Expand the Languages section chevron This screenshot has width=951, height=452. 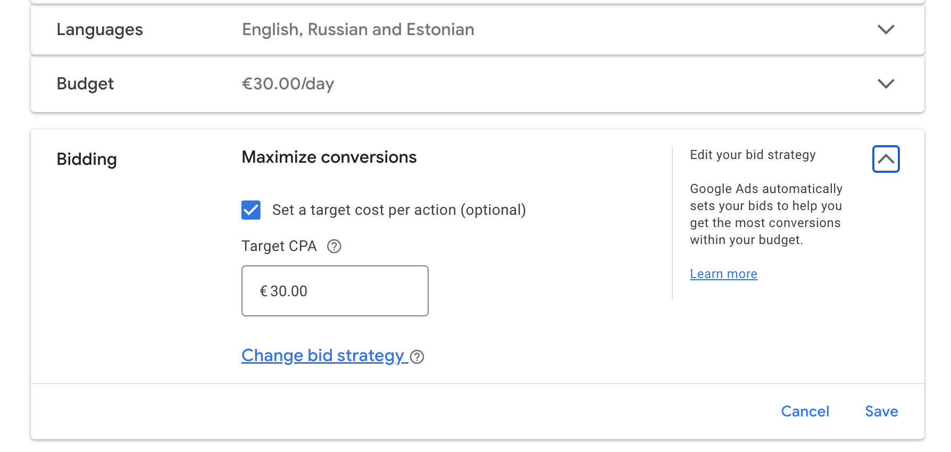[x=886, y=29]
